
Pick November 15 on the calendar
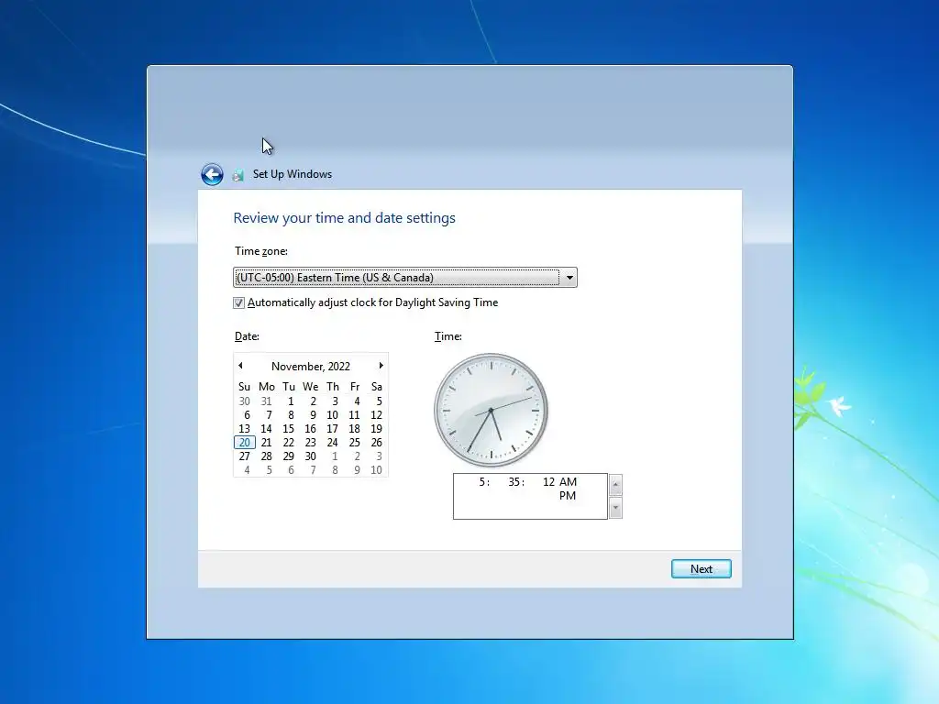tap(288, 429)
